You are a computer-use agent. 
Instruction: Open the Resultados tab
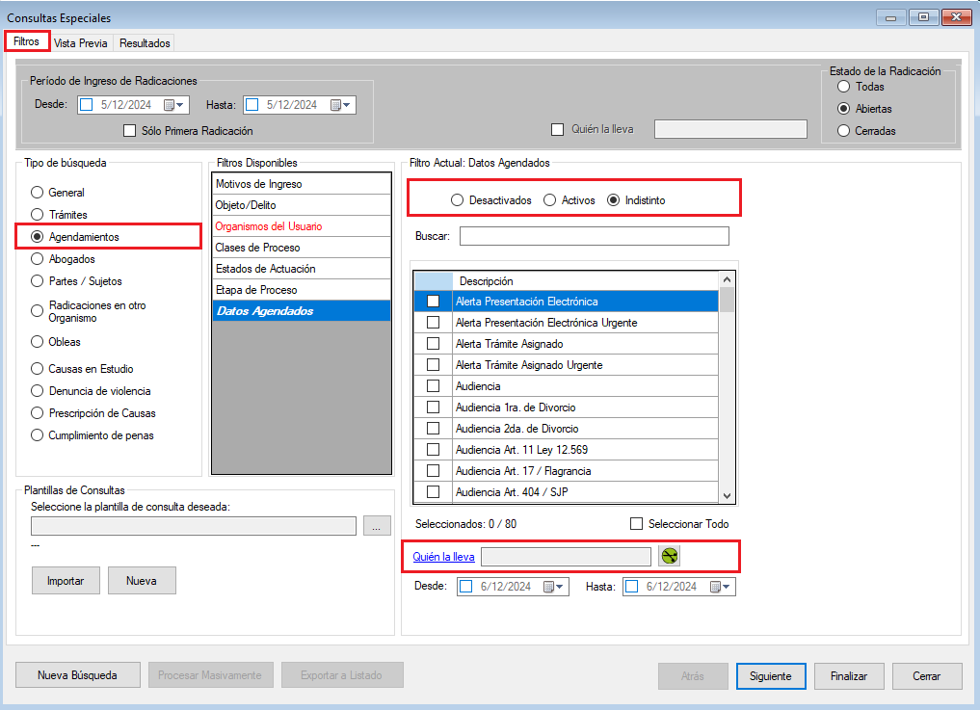145,43
